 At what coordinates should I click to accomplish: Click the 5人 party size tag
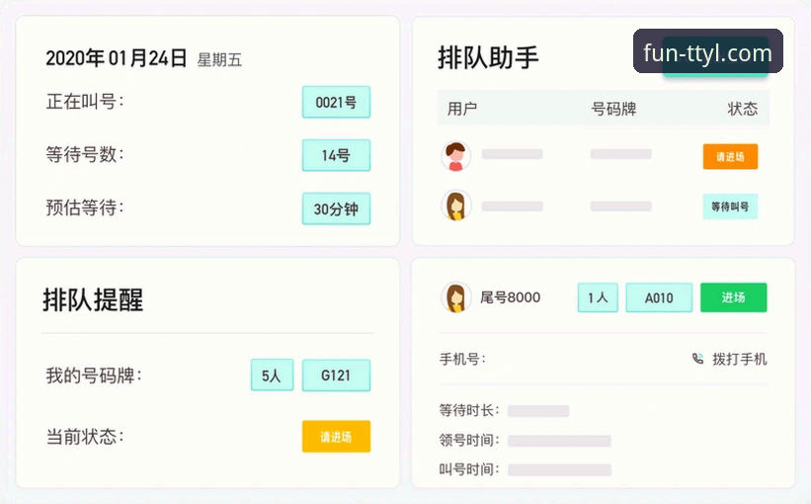[272, 376]
